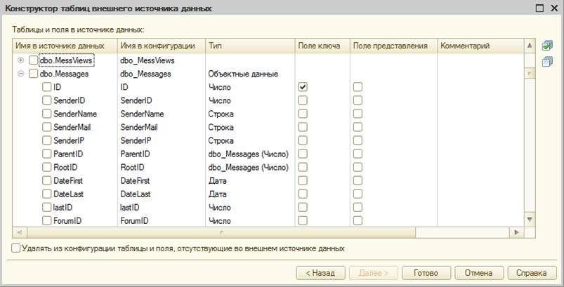
Task: Enable key field checkbox for SenderID row
Action: (303, 100)
